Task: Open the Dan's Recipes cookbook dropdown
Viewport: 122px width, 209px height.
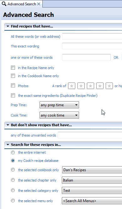Action: pyautogui.click(x=92, y=170)
